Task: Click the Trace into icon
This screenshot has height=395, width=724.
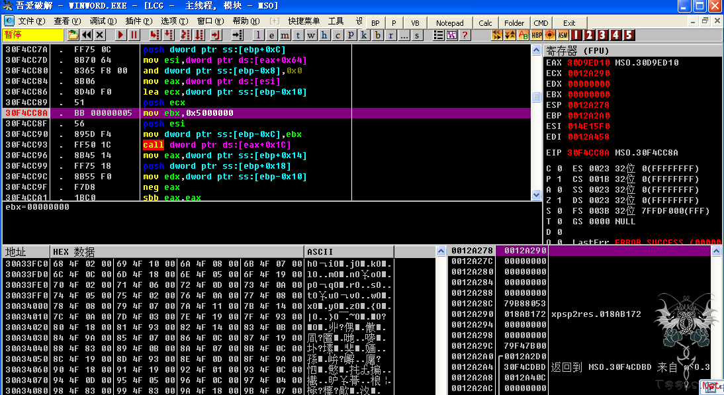Action: tap(185, 35)
